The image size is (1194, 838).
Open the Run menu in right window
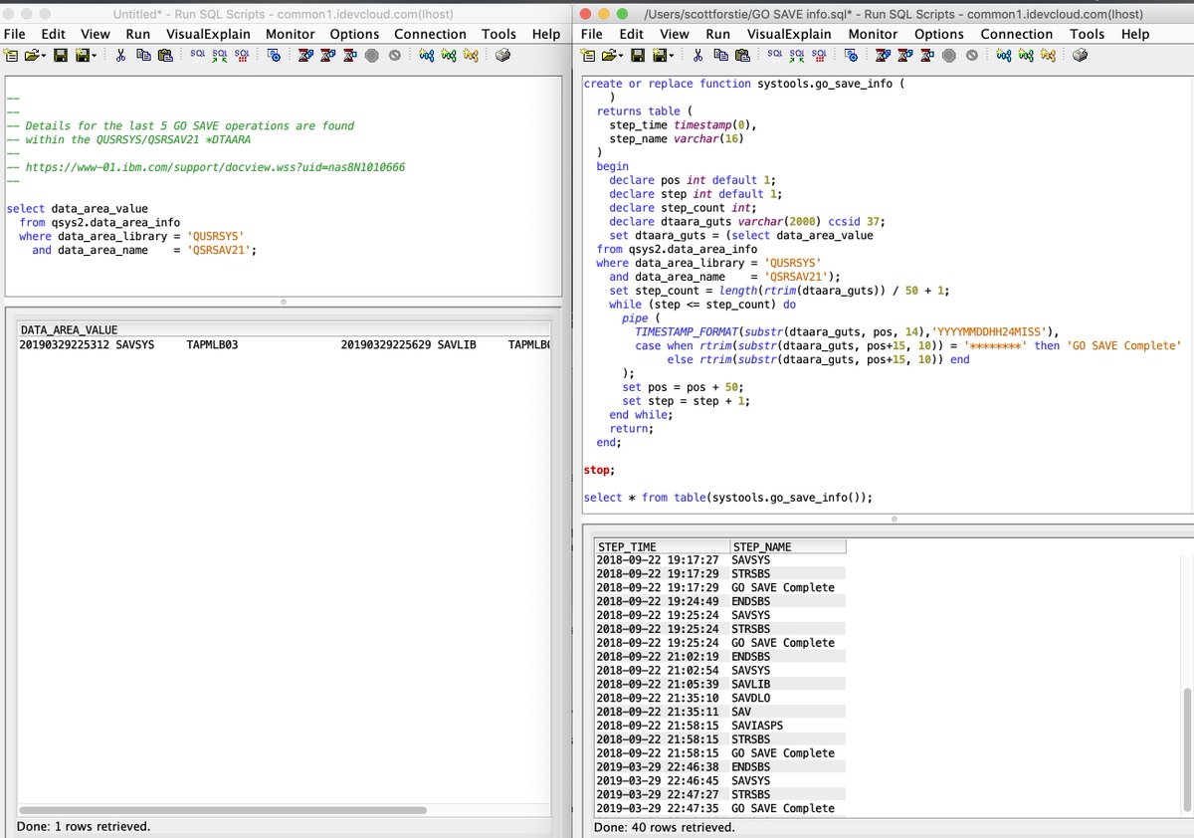tap(716, 33)
